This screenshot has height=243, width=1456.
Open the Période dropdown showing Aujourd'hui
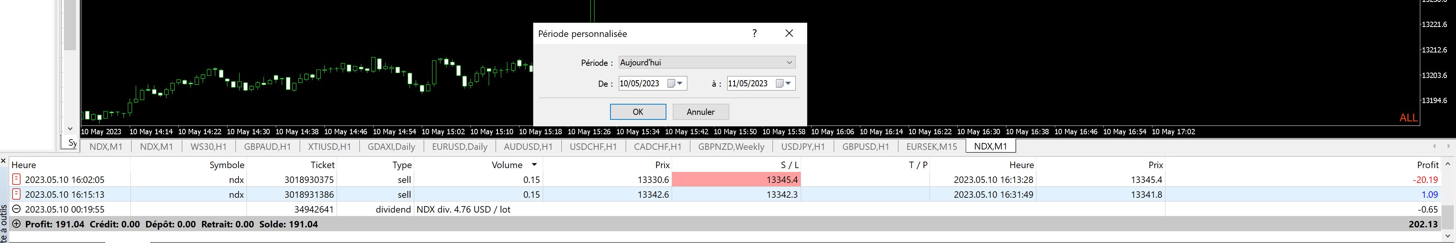[707, 62]
